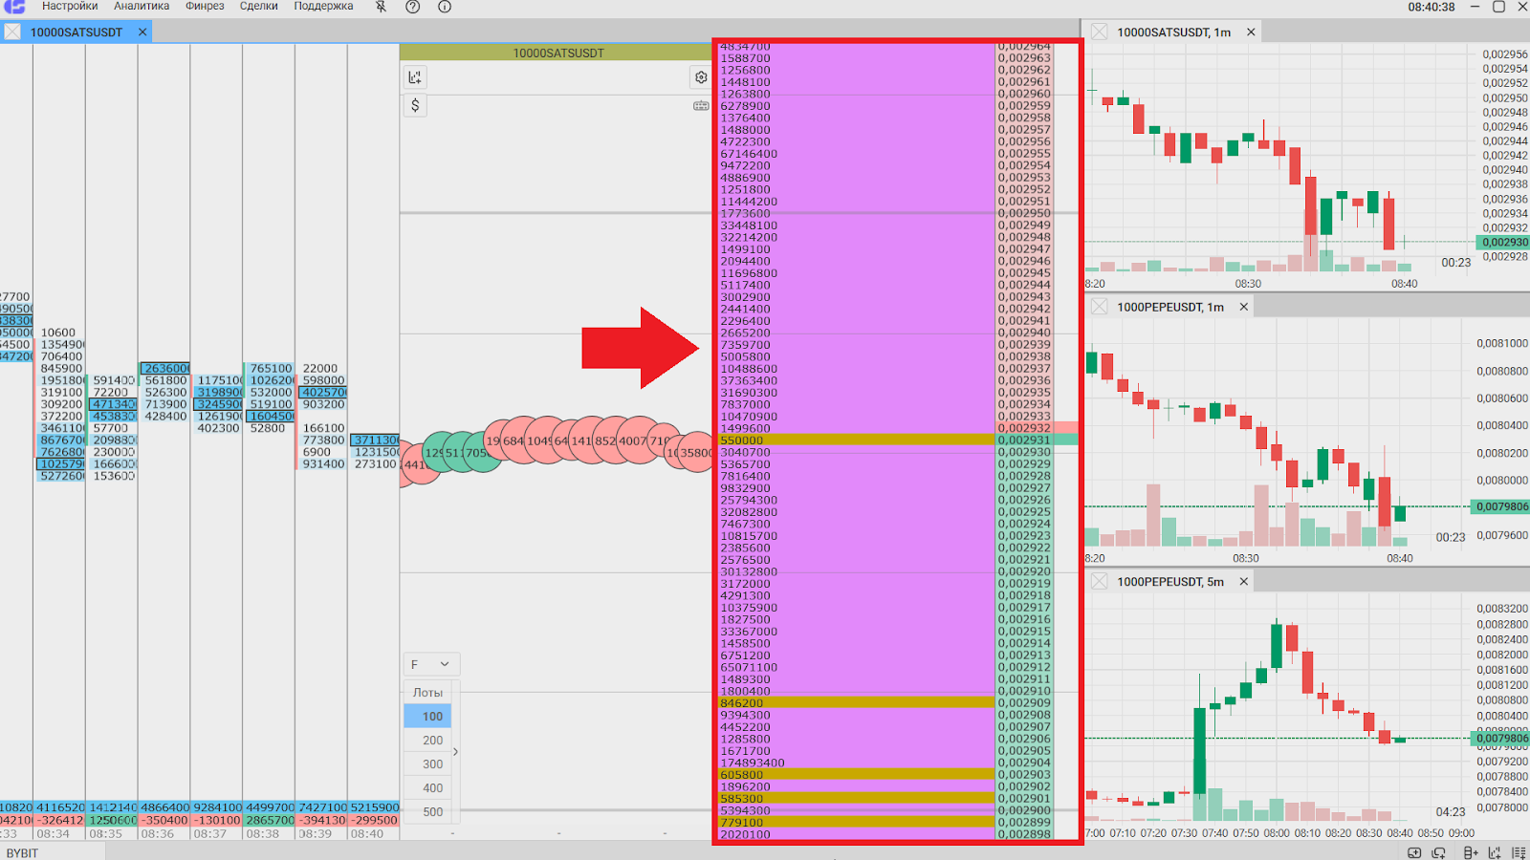Expand the lots panel side arrow
This screenshot has width=1530, height=860.
click(x=455, y=752)
